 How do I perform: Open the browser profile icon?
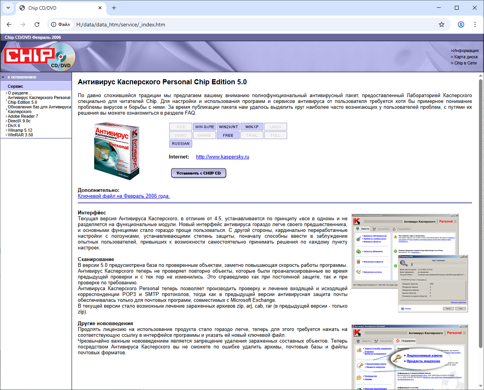pyautogui.click(x=461, y=24)
